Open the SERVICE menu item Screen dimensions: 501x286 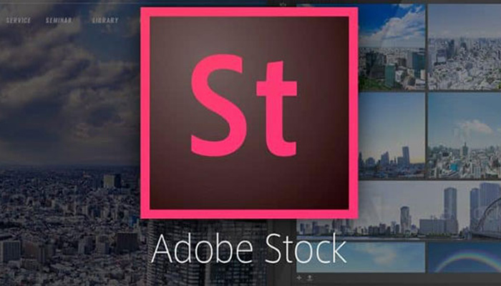point(18,21)
